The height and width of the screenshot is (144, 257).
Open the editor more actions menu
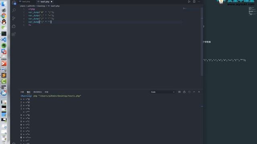pyautogui.click(x=199, y=2)
